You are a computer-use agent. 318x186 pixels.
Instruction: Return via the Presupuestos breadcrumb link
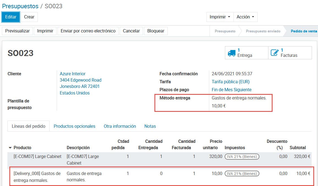(x=20, y=6)
